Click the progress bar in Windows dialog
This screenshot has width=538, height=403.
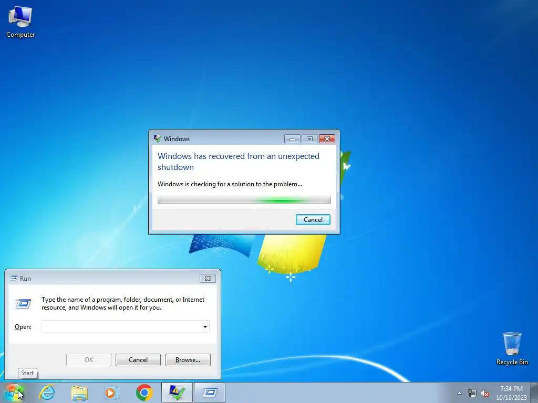pyautogui.click(x=244, y=200)
